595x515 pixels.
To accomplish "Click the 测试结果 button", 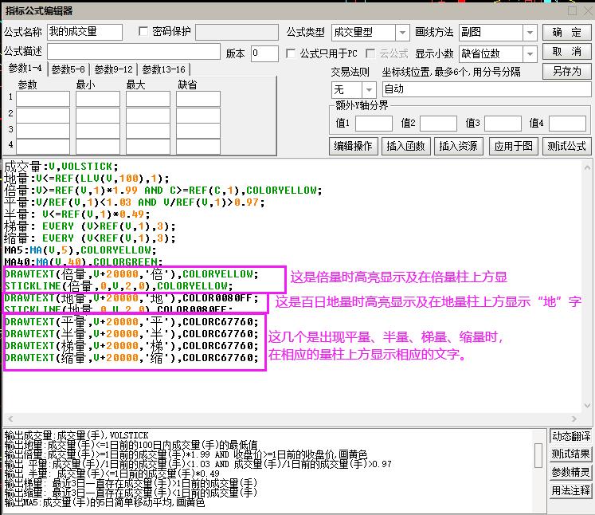I will point(571,454).
